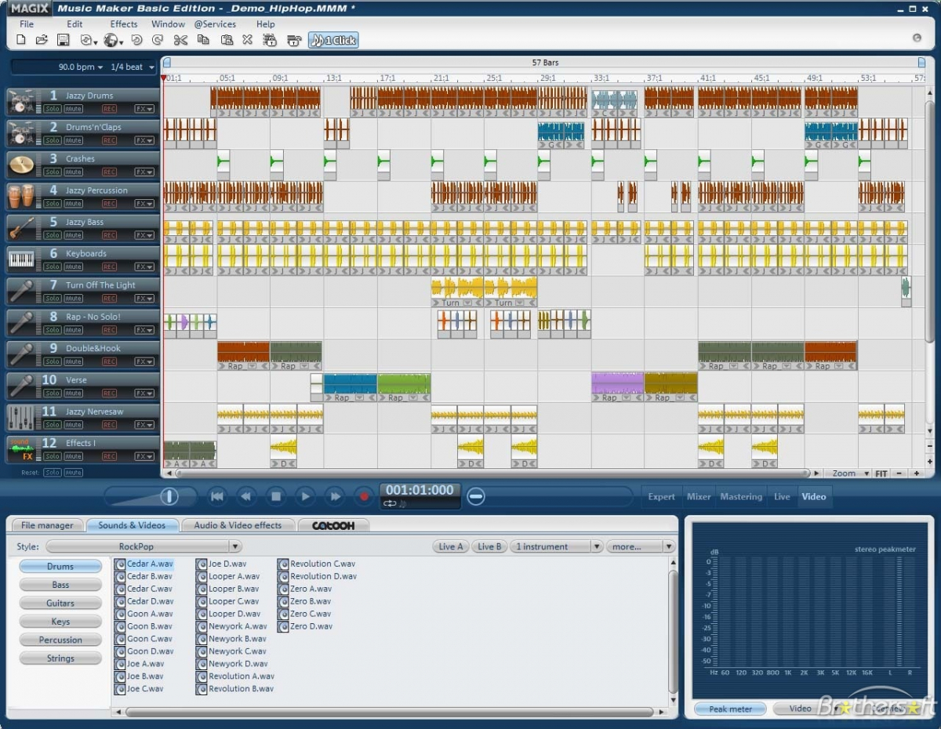The width and height of the screenshot is (941, 729).
Task: Open FX dropdown on Drums'n'Claps track
Action: 144,140
